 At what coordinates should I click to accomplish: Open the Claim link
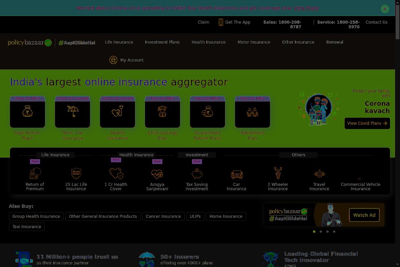[204, 22]
